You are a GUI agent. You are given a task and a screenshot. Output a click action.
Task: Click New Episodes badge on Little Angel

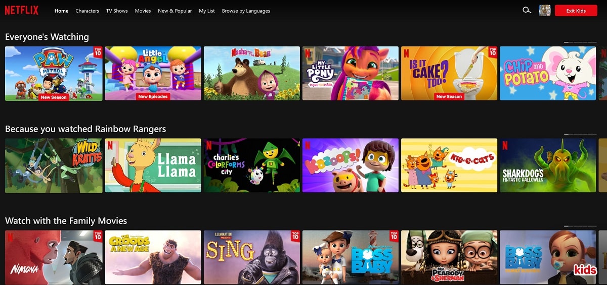(153, 97)
